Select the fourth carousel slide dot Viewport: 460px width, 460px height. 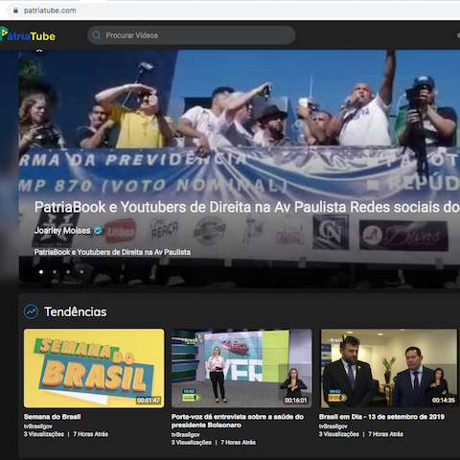coord(81,272)
